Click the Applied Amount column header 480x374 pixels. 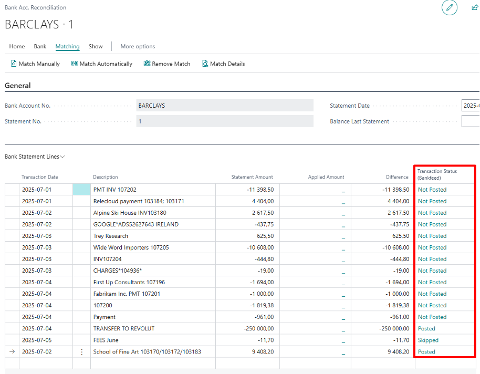click(x=326, y=177)
